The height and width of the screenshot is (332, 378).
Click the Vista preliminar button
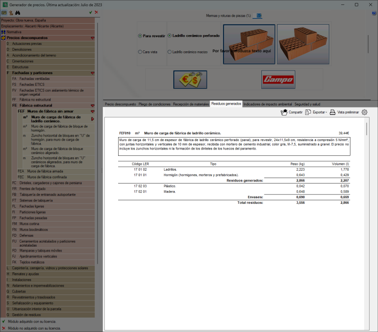344,112
